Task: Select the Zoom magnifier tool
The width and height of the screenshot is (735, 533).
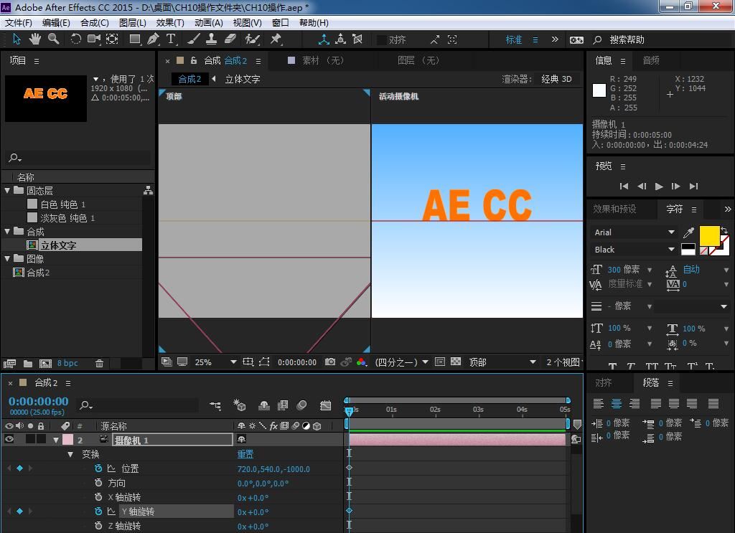Action: tap(54, 39)
